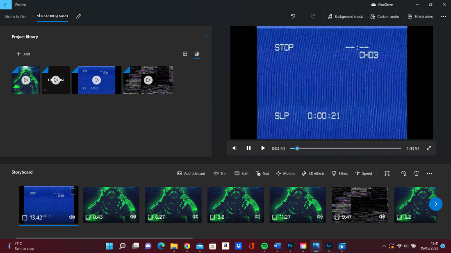Open the Motion tool

pyautogui.click(x=285, y=174)
